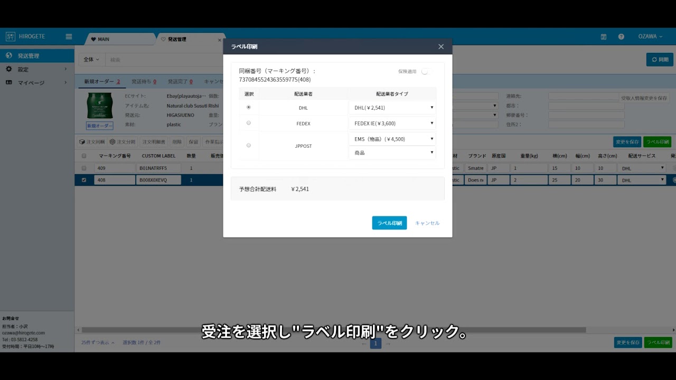The height and width of the screenshot is (380, 676).
Task: Click page number 1 in pagination
Action: point(375,344)
